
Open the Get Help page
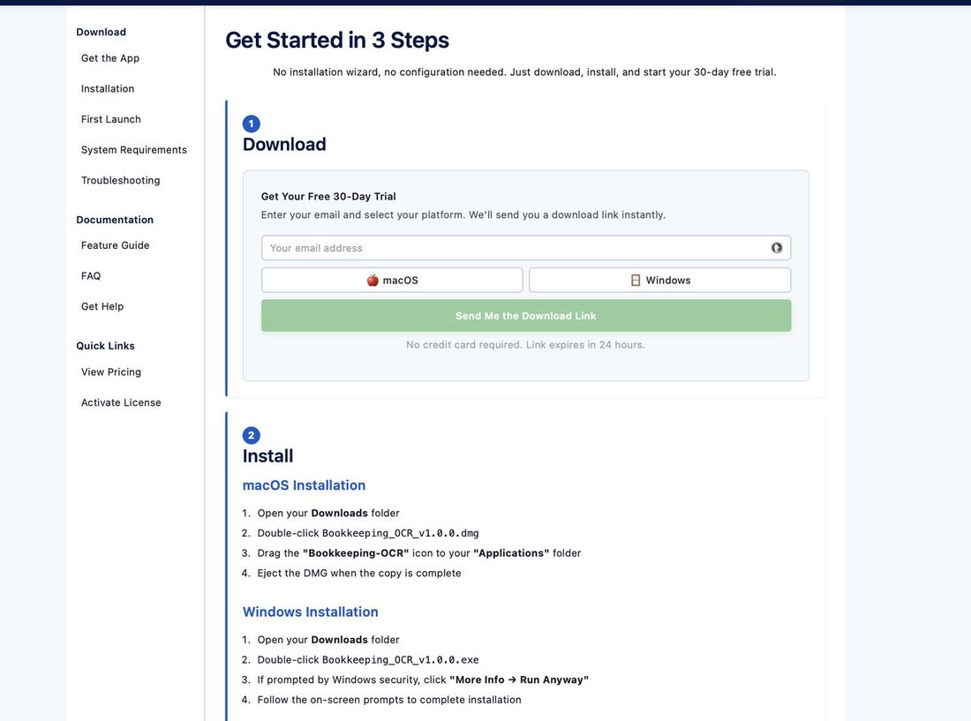[x=102, y=304]
